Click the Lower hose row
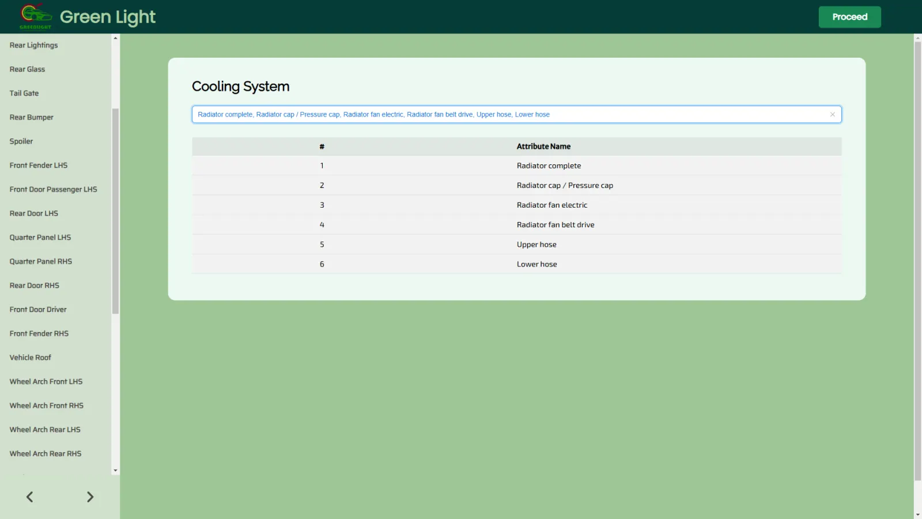Screen dimensions: 922x519 point(516,264)
